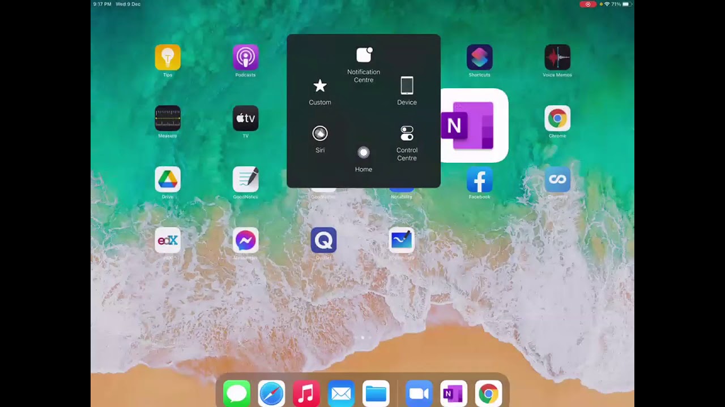Open the GoodNotes app beside Drive
The height and width of the screenshot is (407, 725).
(245, 180)
